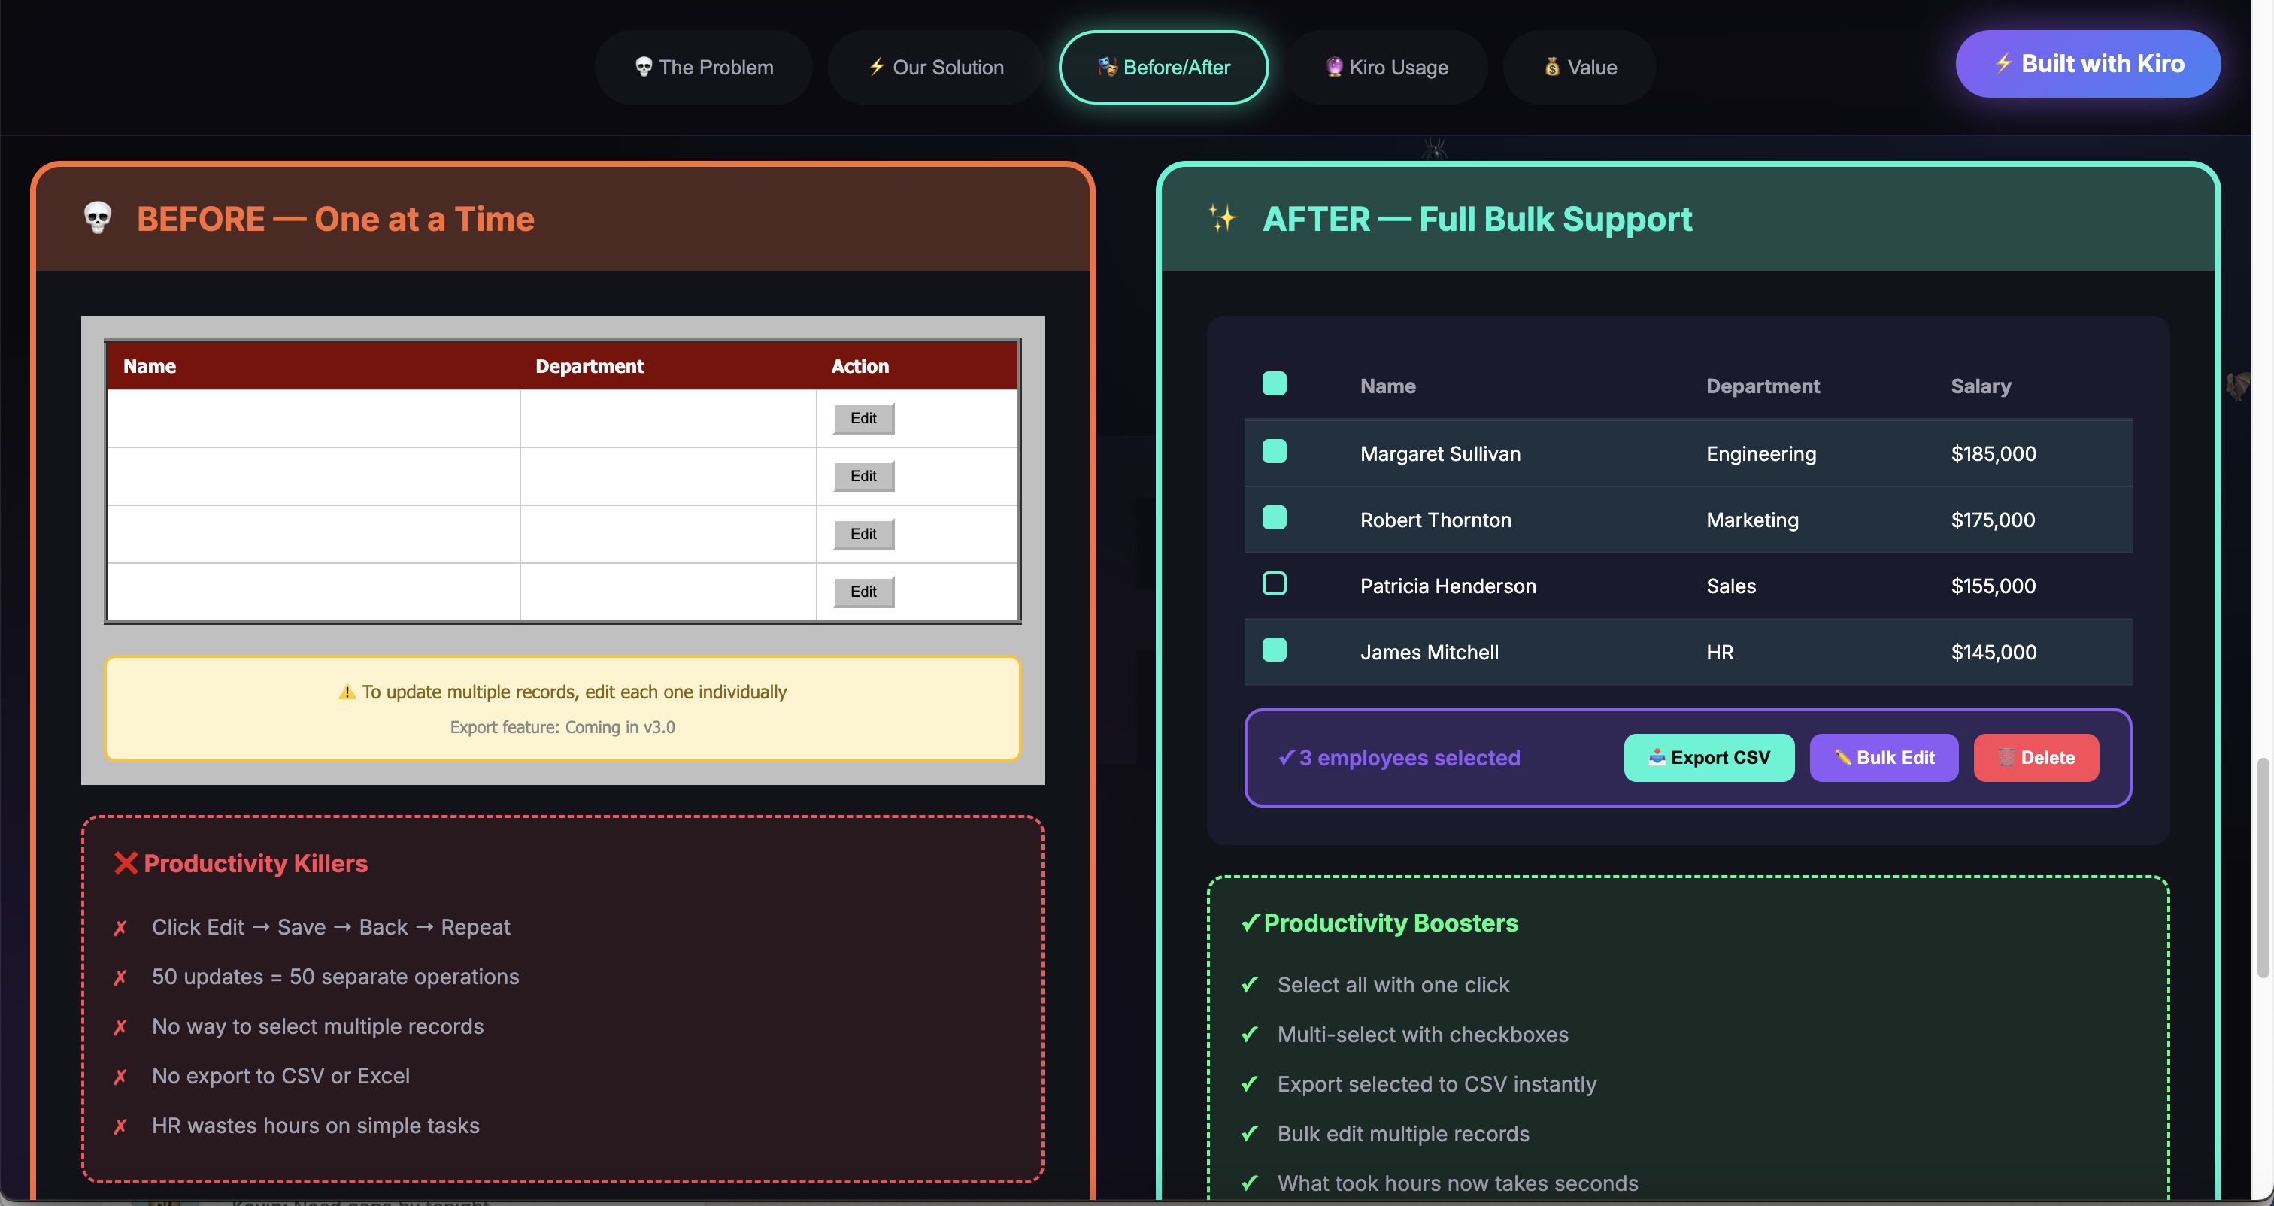
Task: Click the Bulk Edit button
Action: pos(1883,759)
